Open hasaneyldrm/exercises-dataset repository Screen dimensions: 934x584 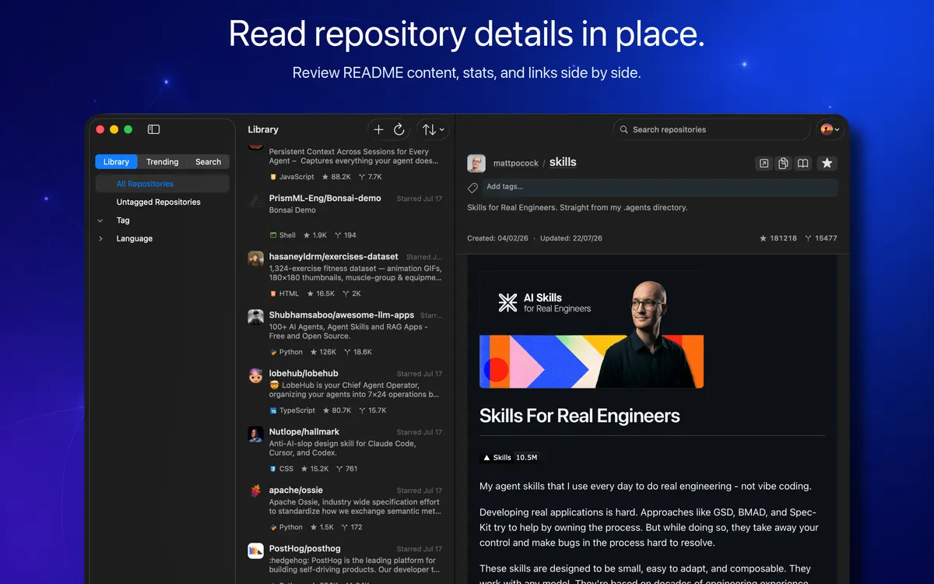[x=334, y=256]
